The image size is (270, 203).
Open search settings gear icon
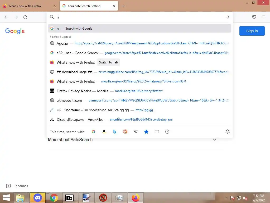(x=228, y=132)
